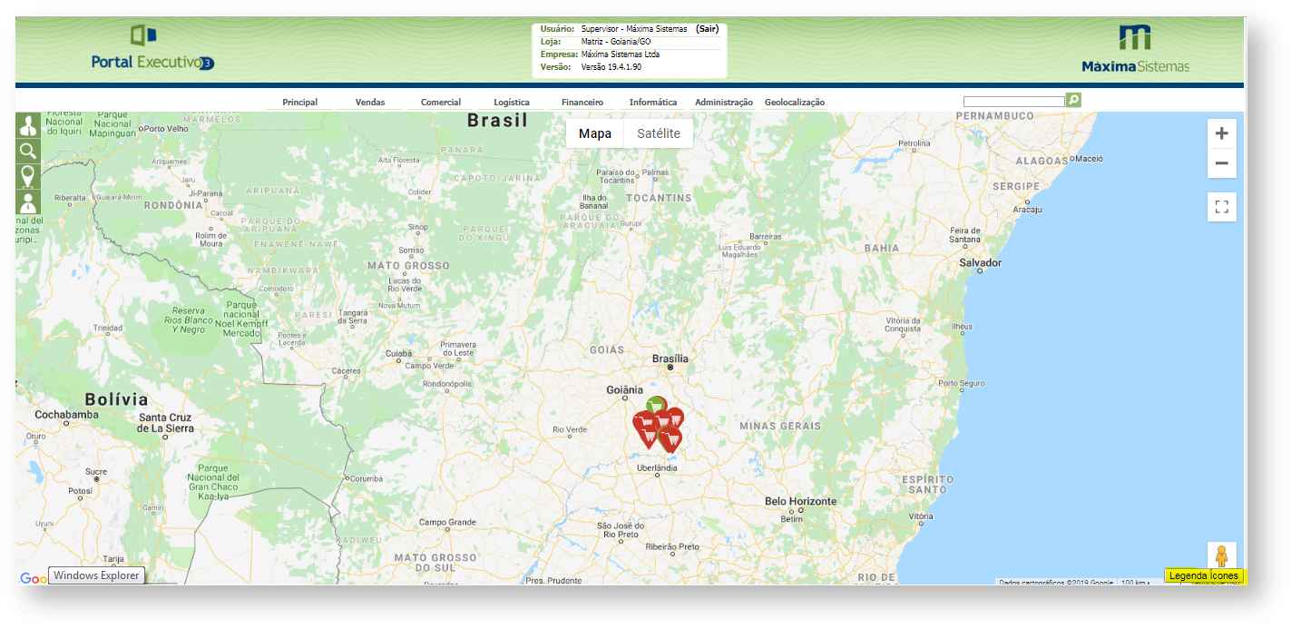
Task: Click the Ribeirão Preto city label
Action: [x=672, y=546]
